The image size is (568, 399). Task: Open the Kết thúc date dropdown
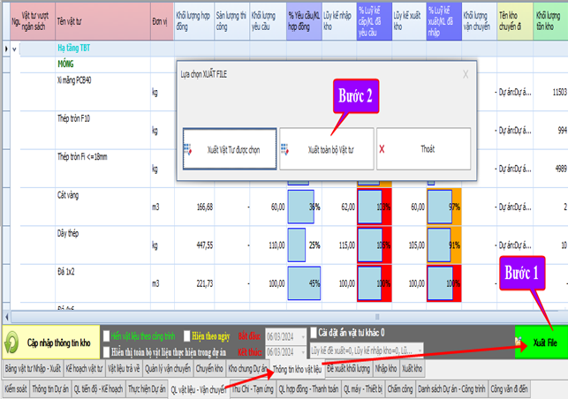pos(302,351)
